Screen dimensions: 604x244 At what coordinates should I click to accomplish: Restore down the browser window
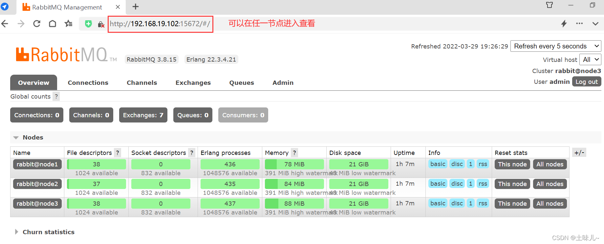click(x=593, y=5)
